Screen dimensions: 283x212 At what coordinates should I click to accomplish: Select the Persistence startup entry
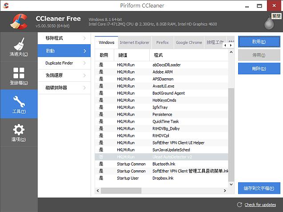162,114
